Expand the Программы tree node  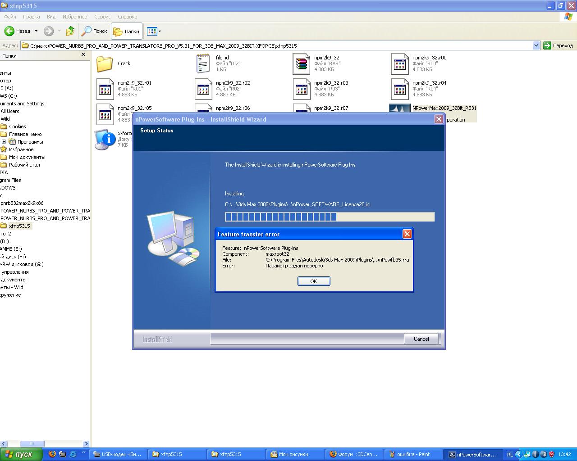click(x=4, y=142)
